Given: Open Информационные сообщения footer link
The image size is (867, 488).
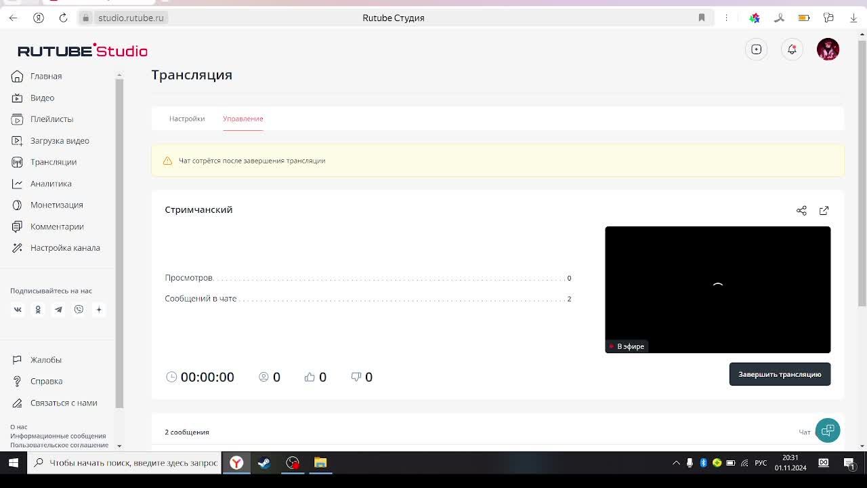Looking at the screenshot, I should pyautogui.click(x=58, y=436).
